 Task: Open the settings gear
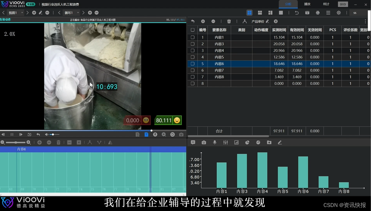[x=339, y=13]
